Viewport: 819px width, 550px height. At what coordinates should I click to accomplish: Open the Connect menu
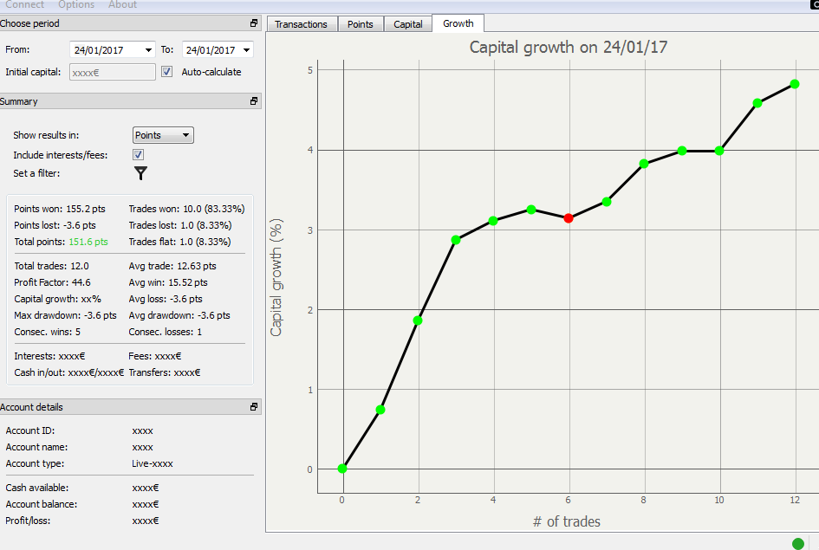click(24, 4)
